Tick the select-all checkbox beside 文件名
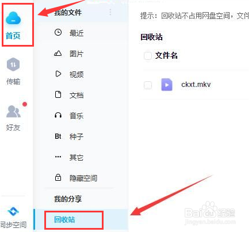The width and height of the screenshot is (252, 232). point(148,56)
